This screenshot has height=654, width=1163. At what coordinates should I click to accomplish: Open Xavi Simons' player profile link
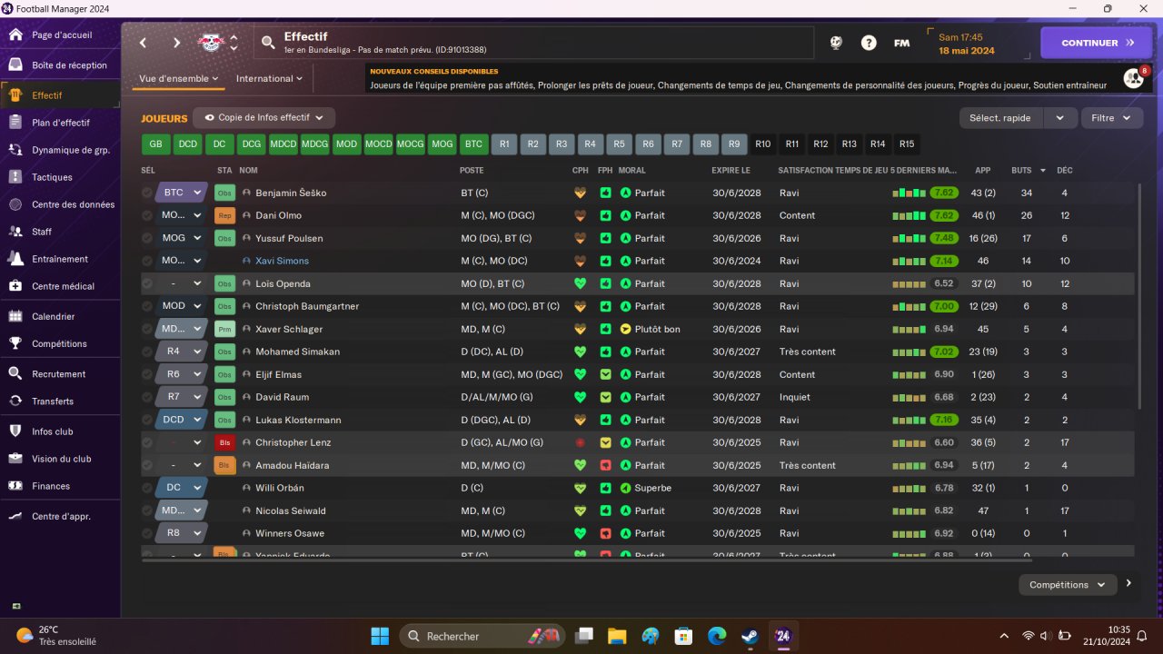282,261
